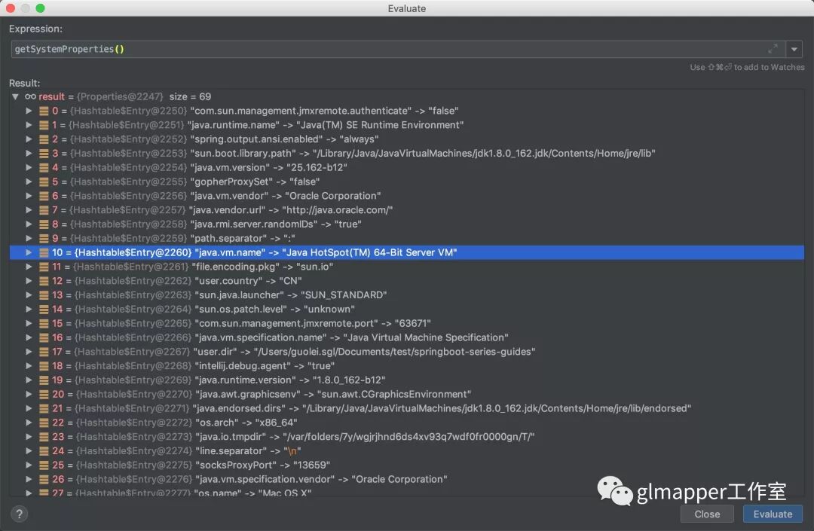Click the field icon of entry 22 os.arch
Image resolution: width=814 pixels, height=531 pixels.
click(44, 423)
